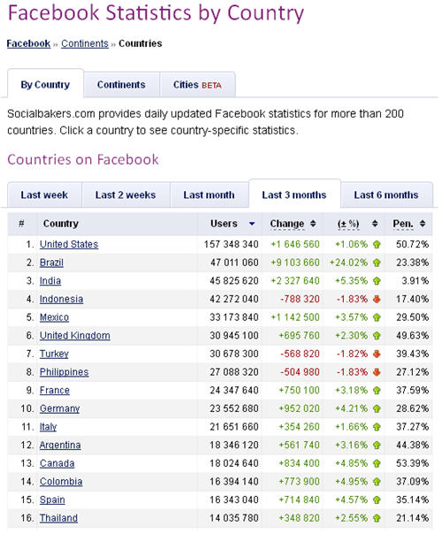Open the Turkey country link
The height and width of the screenshot is (534, 442).
tap(54, 354)
